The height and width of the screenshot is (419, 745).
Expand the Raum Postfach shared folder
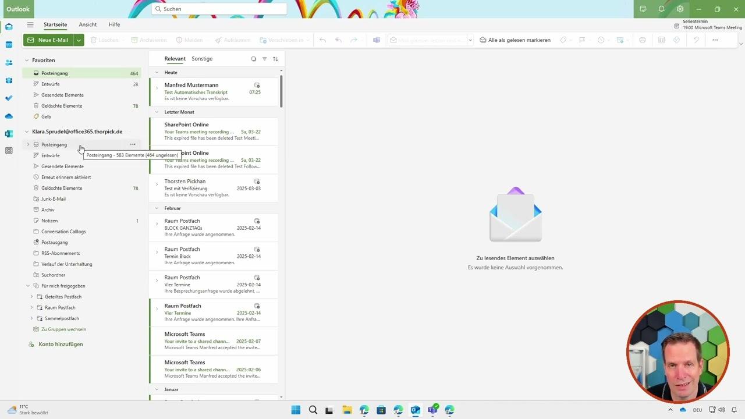(31, 308)
